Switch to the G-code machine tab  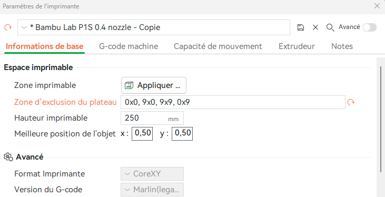tap(129, 46)
